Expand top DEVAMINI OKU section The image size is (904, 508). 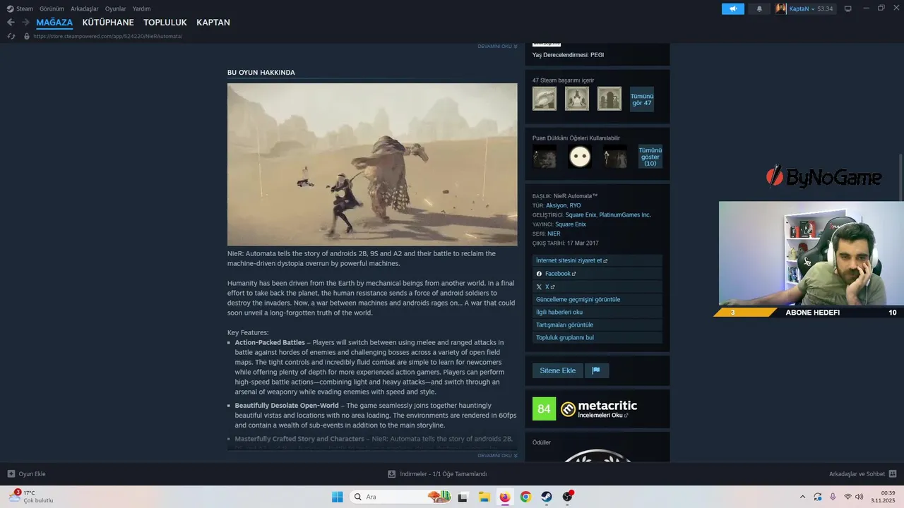(x=497, y=47)
